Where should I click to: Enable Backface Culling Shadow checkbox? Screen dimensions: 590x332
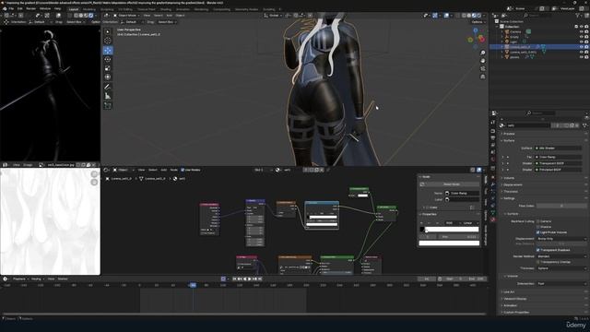tap(538, 227)
